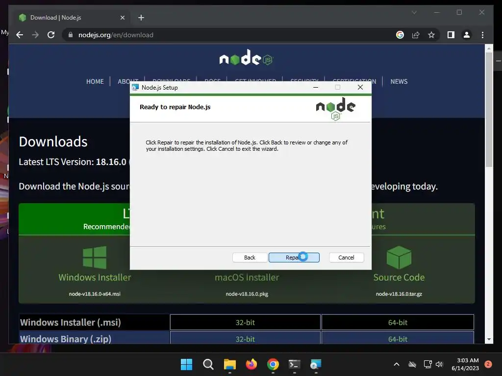
Task: Share this page via Chrome share icon
Action: pos(416,35)
